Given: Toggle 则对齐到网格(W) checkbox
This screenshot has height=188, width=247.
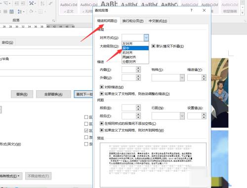Looking at the screenshot, I should coord(102,130).
